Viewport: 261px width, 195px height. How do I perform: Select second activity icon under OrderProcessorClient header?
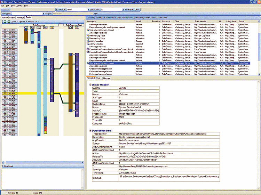tap(77, 27)
